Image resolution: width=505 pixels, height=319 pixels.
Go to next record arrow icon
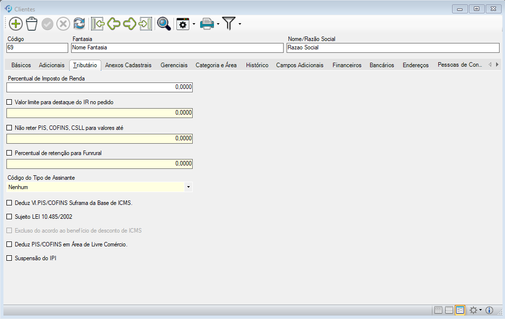click(x=129, y=24)
